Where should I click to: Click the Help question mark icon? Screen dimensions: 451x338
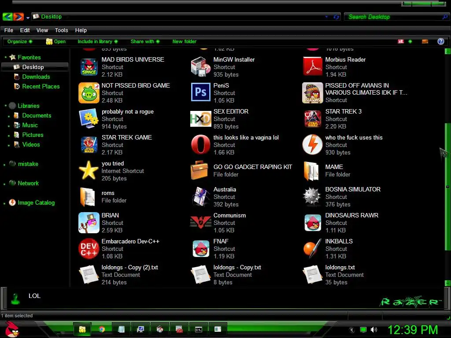(x=440, y=41)
